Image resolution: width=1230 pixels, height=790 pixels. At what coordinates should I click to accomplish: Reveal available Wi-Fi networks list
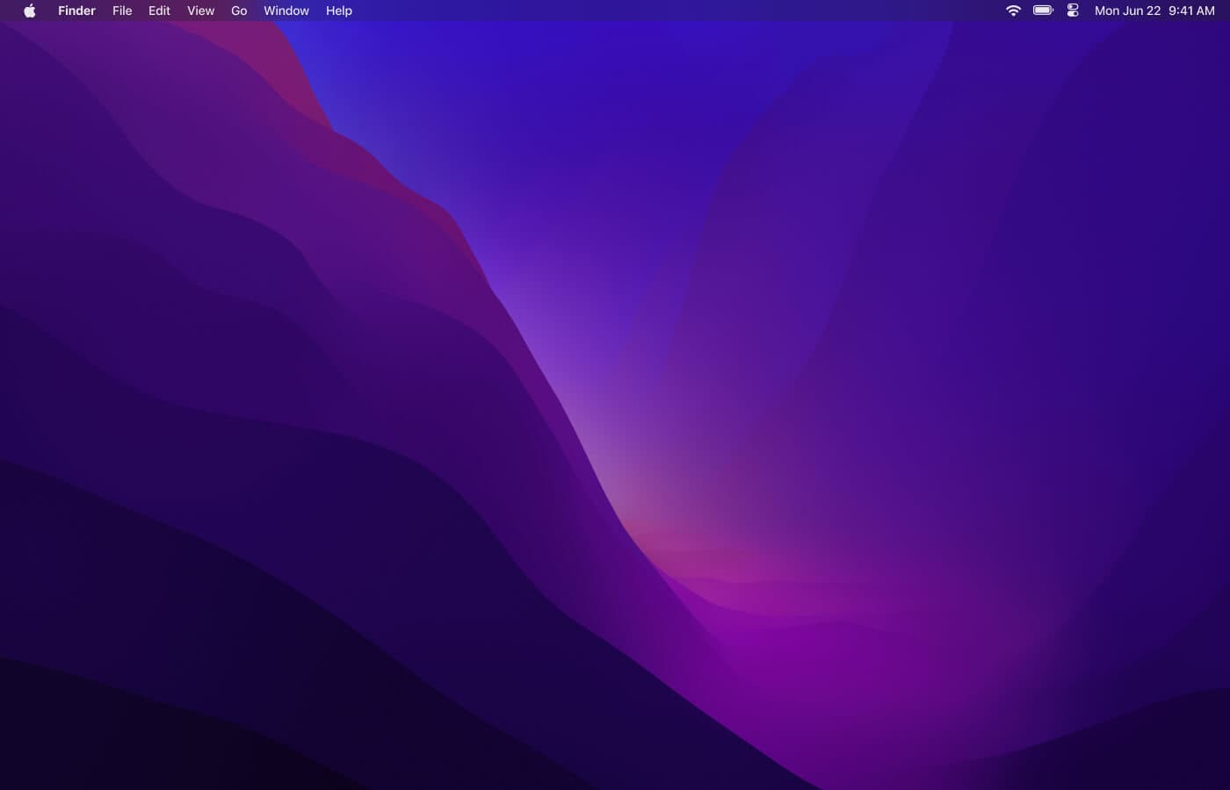tap(1013, 11)
